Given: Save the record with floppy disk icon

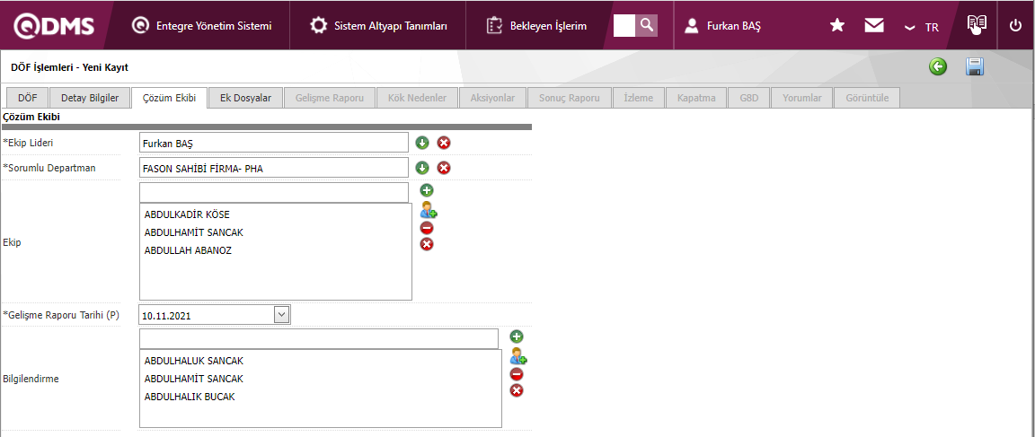Looking at the screenshot, I should click(x=975, y=67).
